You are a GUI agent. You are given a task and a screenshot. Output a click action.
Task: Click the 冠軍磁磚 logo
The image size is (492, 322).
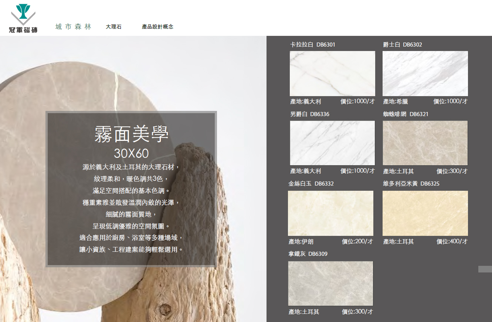[x=23, y=19]
